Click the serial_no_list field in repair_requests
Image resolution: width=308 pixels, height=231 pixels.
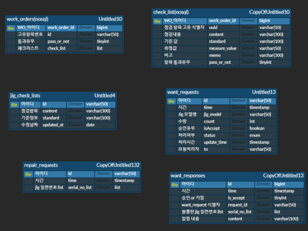80,187
